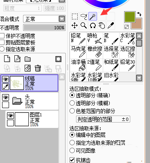The height and width of the screenshot is (163, 150).
Task: Choose the 旧水彩 brush preset
Action: (111, 77)
